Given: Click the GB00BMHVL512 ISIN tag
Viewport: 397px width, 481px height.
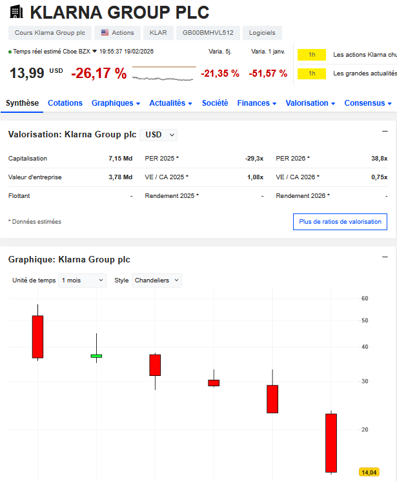Looking at the screenshot, I should point(208,33).
